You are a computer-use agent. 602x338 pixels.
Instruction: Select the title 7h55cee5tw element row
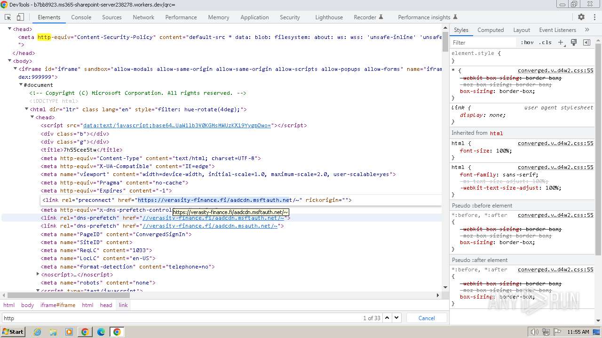81,150
